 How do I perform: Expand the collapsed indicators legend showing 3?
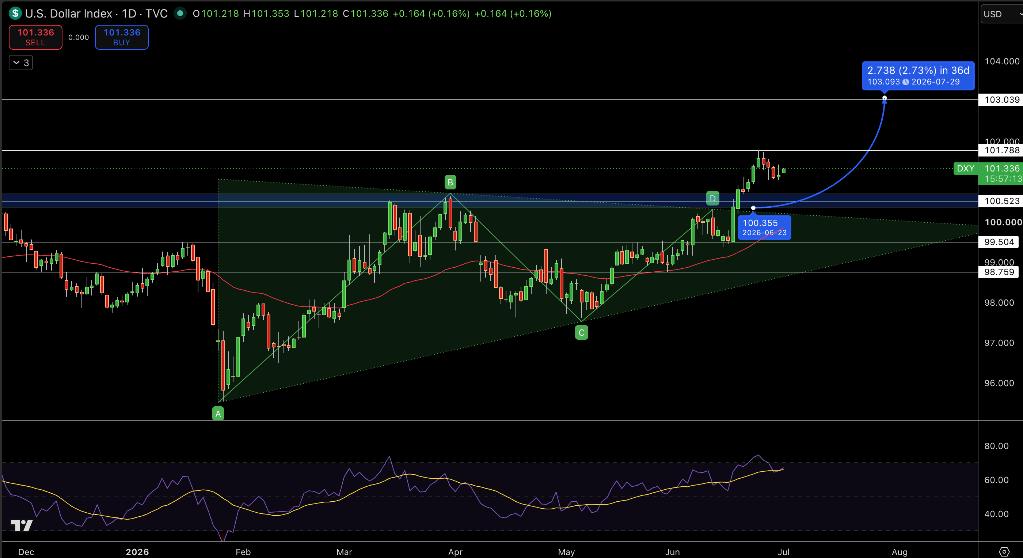[x=21, y=63]
